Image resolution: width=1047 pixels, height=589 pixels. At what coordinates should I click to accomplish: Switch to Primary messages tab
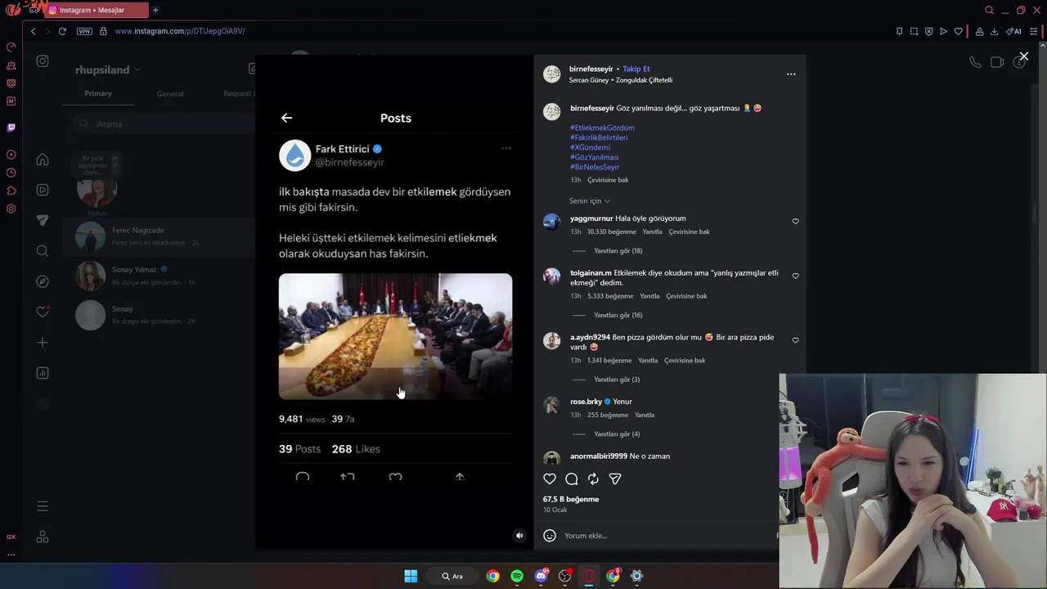coord(98,93)
